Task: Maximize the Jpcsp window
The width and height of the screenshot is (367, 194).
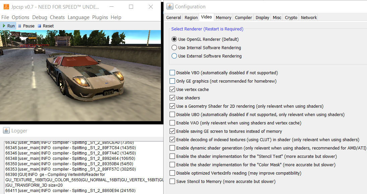Action: pyautogui.click(x=131, y=7)
